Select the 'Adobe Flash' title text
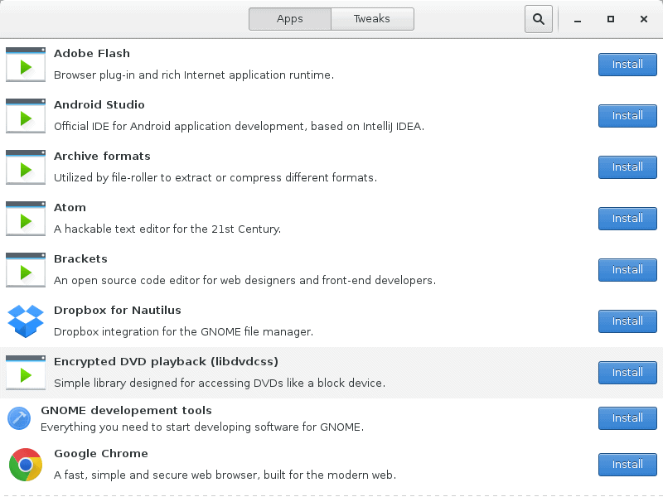The image size is (663, 497). 92,54
